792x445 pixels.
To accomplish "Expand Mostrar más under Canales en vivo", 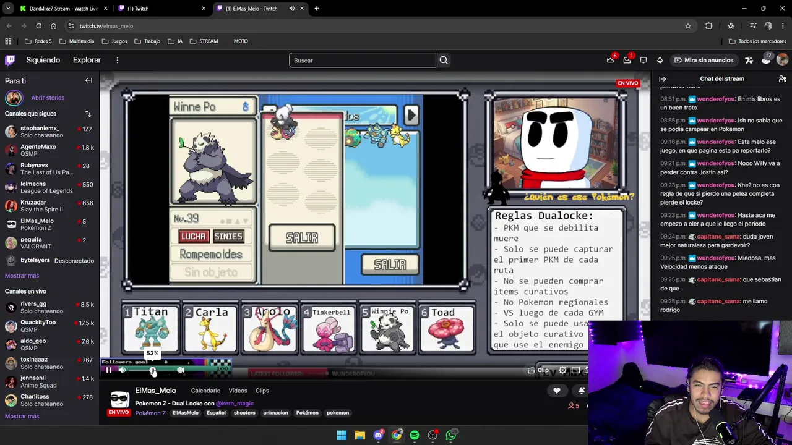I will pos(22,416).
